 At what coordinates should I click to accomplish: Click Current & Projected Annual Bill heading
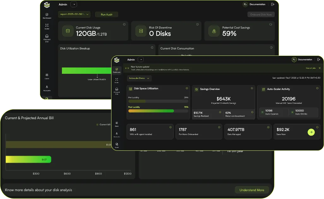[29, 118]
